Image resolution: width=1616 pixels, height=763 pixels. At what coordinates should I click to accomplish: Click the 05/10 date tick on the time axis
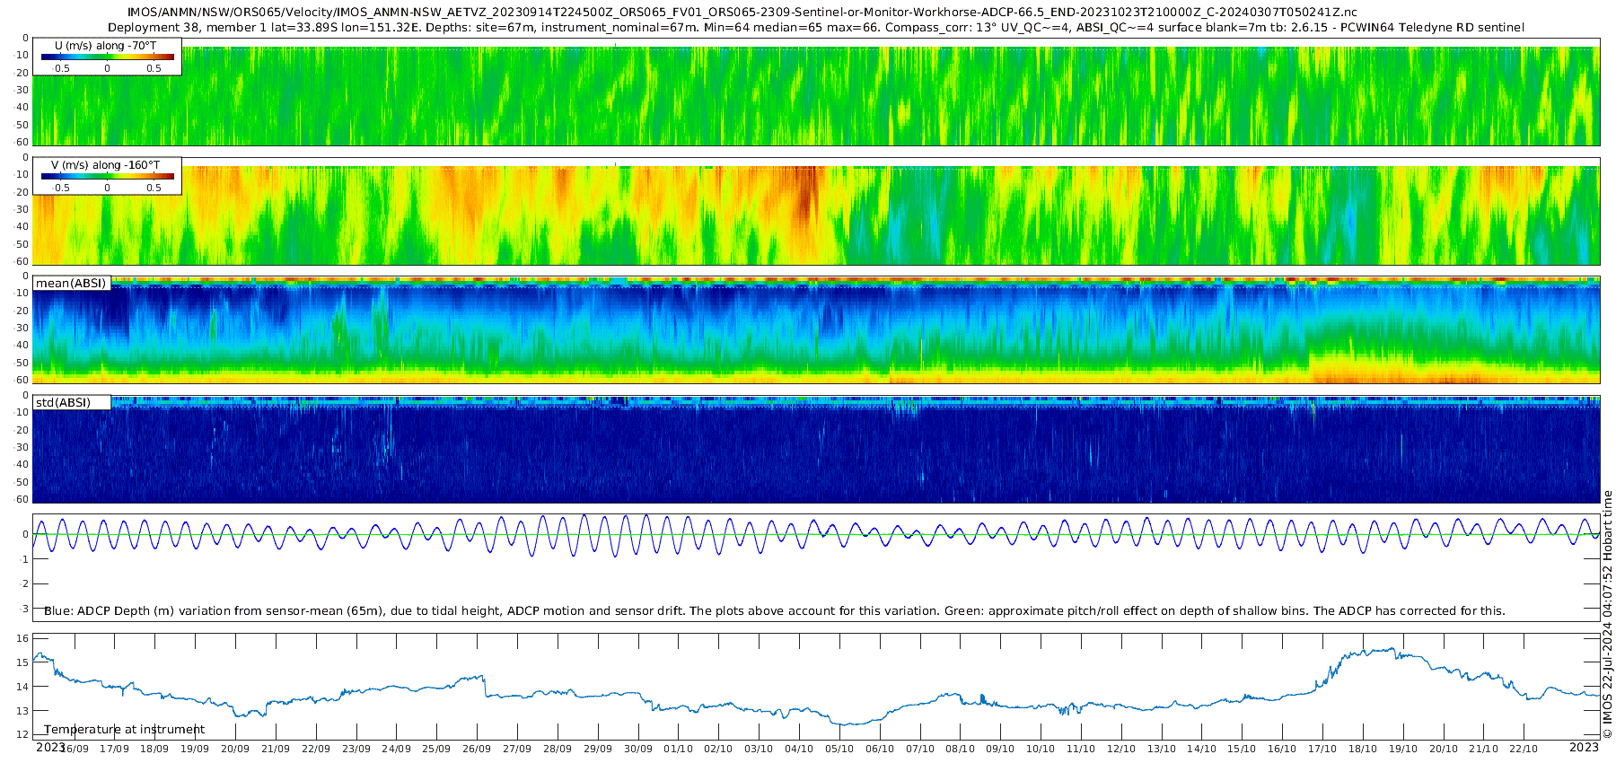click(x=839, y=749)
